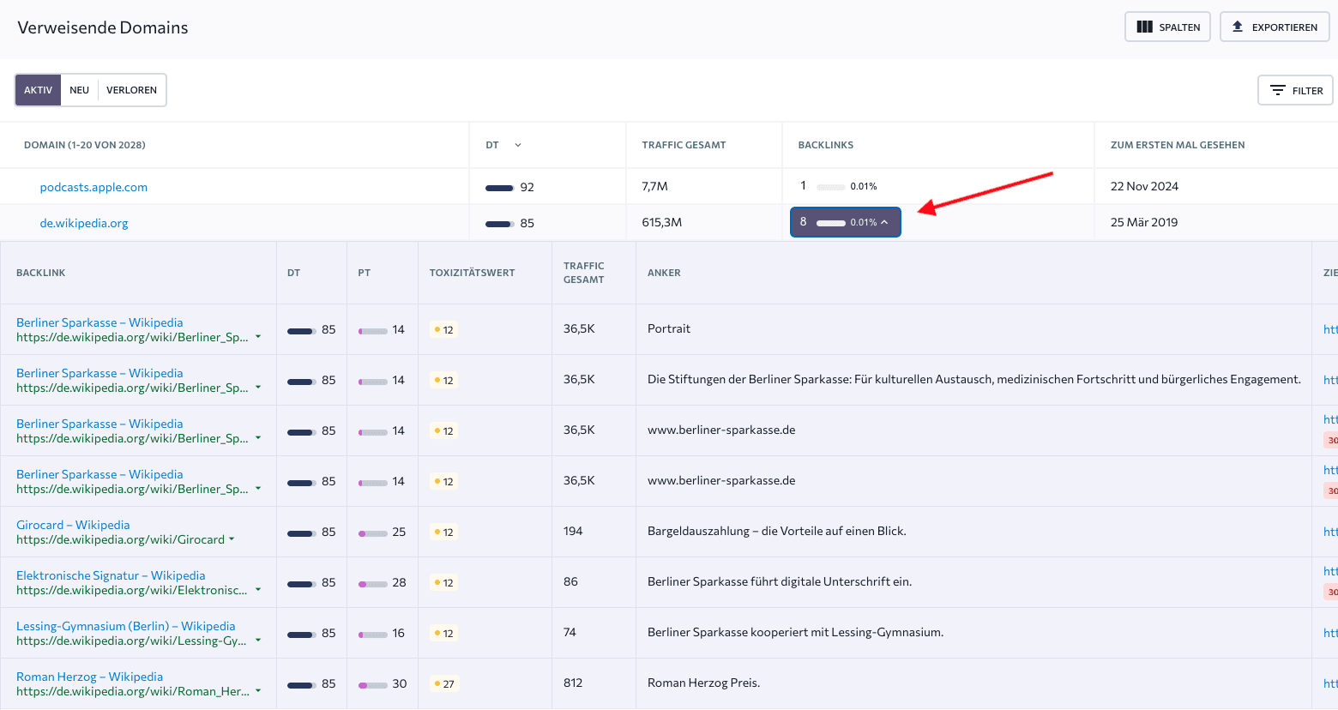
Task: Click the anchor Berliner Sparkasse kooperiert mit Lessing-Gymnasium
Action: (x=795, y=632)
